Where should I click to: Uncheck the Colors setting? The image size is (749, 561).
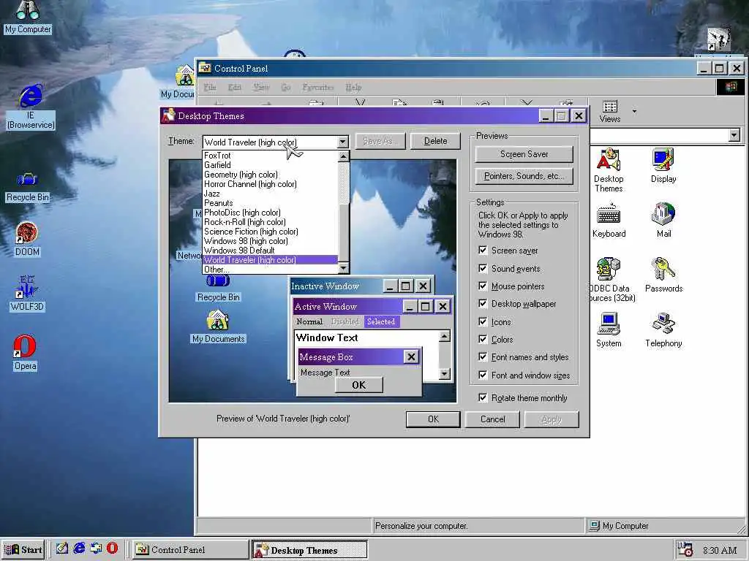(x=483, y=339)
